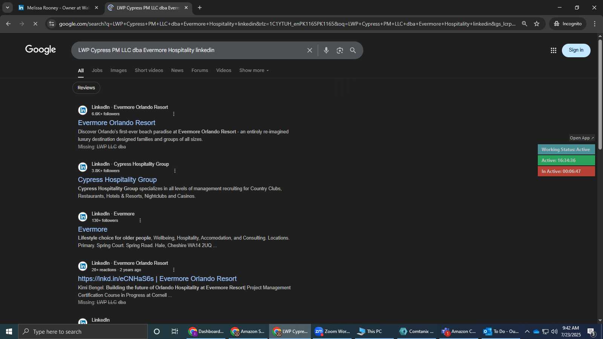Switch to the News results tab
This screenshot has width=603, height=339.
coord(177,70)
